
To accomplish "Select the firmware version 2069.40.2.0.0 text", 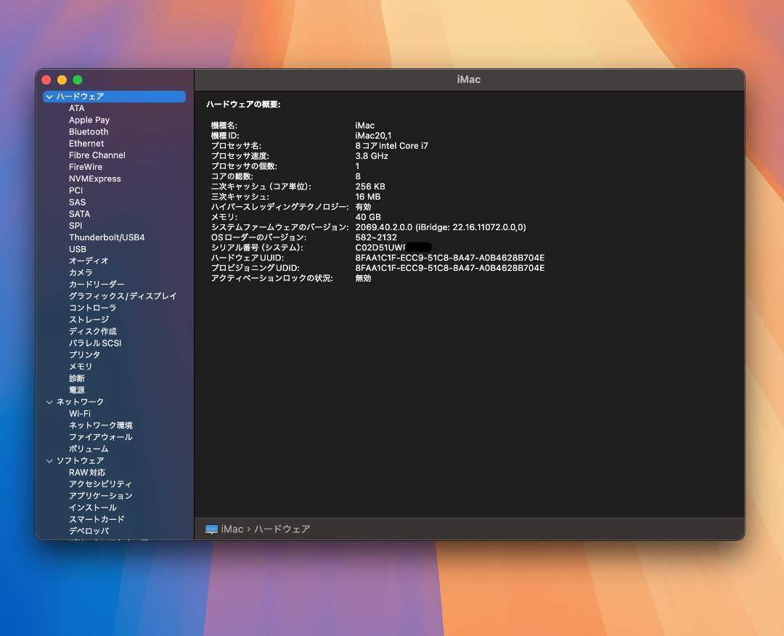I will (x=441, y=227).
